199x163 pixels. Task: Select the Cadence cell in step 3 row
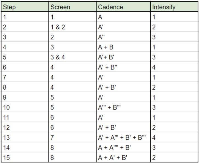coord(124,37)
